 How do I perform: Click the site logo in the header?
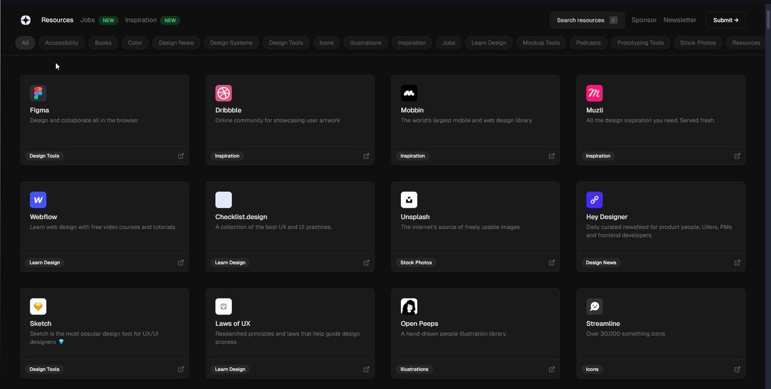(x=25, y=20)
